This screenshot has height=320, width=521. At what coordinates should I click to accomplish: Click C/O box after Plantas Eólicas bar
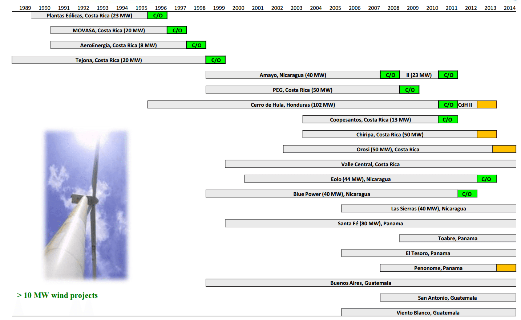pyautogui.click(x=158, y=16)
